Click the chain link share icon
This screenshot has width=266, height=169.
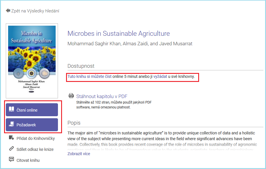coord(12,149)
